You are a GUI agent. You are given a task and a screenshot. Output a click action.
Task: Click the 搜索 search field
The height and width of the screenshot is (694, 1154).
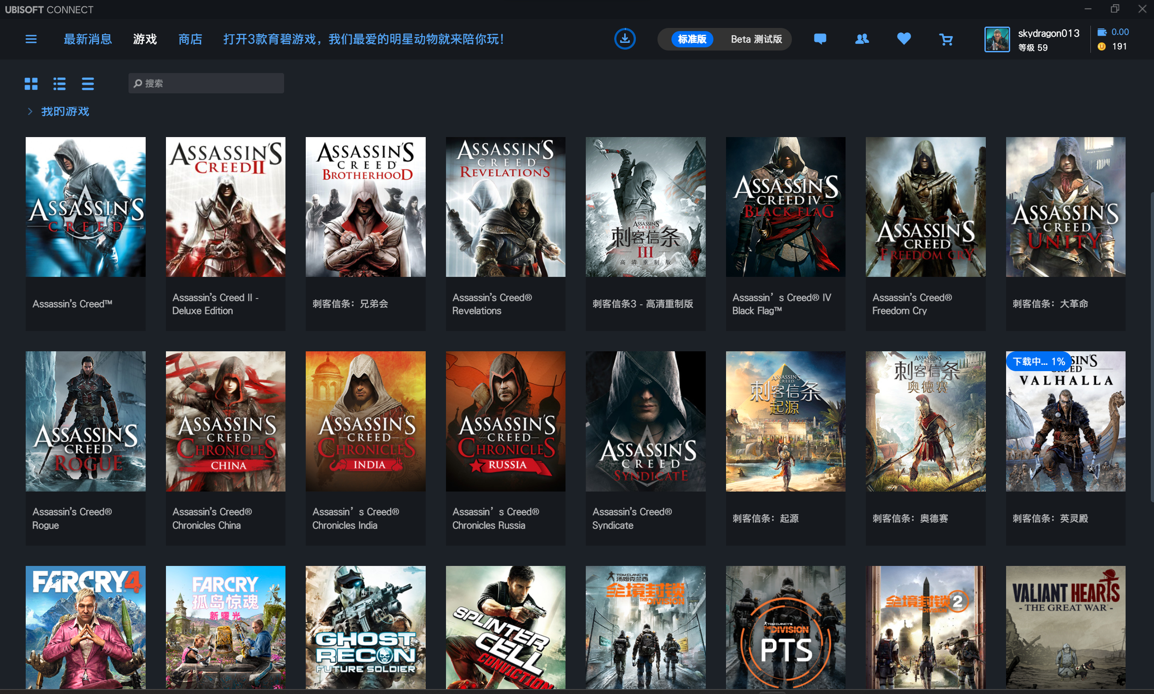[206, 83]
